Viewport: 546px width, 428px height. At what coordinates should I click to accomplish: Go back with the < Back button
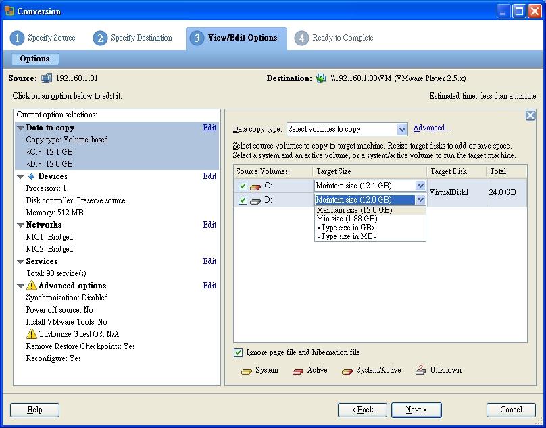click(362, 410)
